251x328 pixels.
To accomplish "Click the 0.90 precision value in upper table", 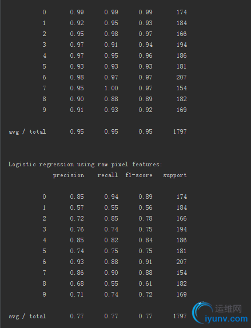I will 77,99.
